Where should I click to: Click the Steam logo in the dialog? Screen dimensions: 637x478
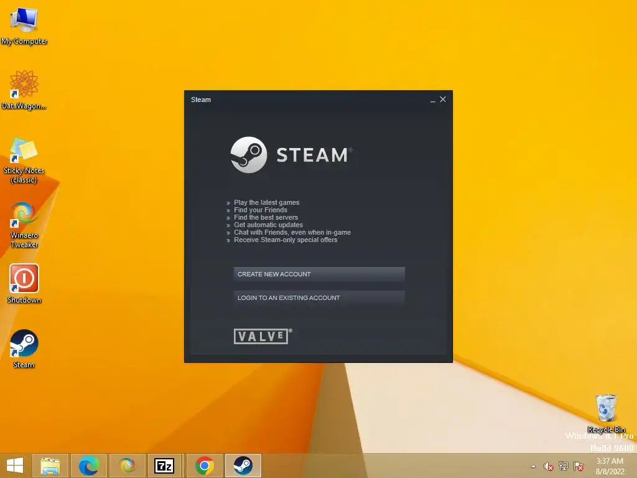(291, 155)
